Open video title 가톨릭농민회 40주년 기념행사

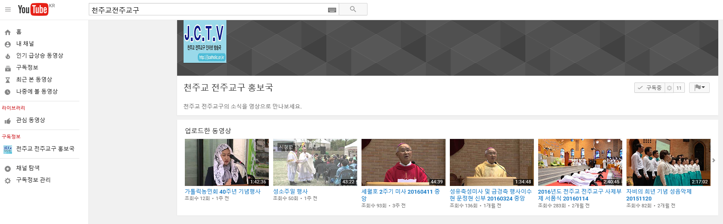(x=223, y=192)
